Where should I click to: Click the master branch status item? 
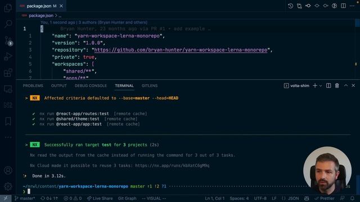[25, 198]
